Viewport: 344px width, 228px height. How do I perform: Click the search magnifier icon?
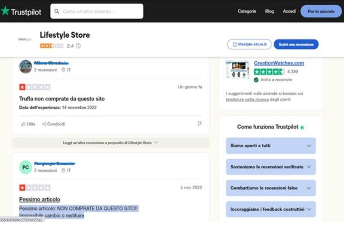coord(57,12)
